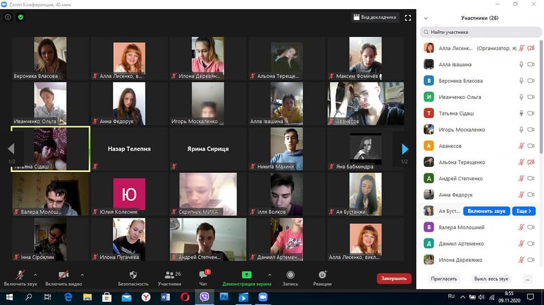This screenshot has height=305, width=544.
Task: Open Еще menu for Ая Бустанжи
Action: click(x=524, y=211)
